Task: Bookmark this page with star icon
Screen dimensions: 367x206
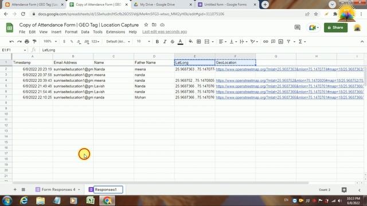Action: [x=316, y=14]
